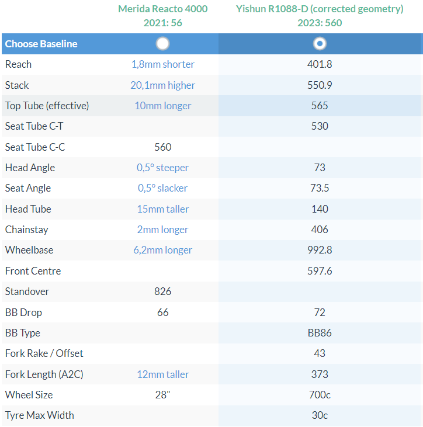Click the "10mm longer" top tube difference

tap(163, 106)
